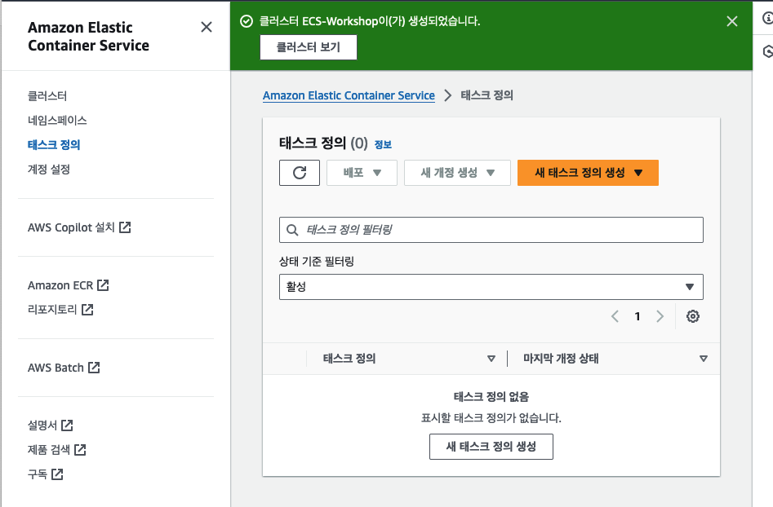Image resolution: width=773 pixels, height=507 pixels.
Task: Click the search magnifier icon in filter
Action: pyautogui.click(x=292, y=230)
